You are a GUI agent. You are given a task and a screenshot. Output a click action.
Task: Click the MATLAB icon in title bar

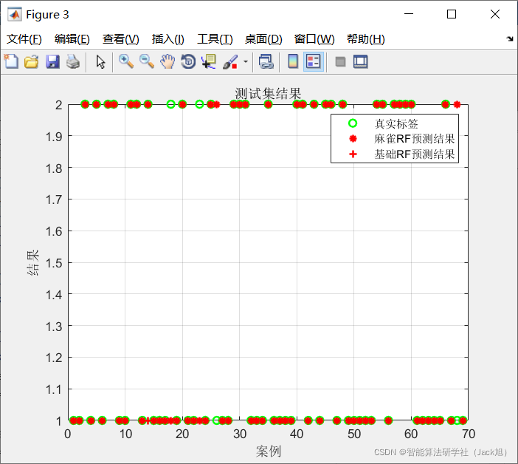click(x=15, y=14)
